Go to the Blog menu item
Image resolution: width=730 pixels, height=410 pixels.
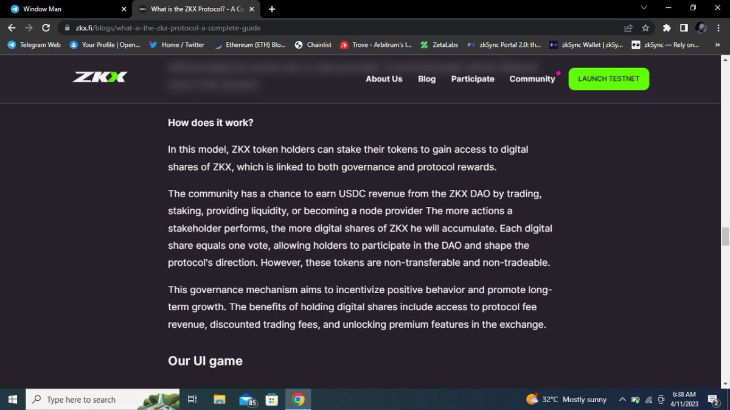[427, 79]
